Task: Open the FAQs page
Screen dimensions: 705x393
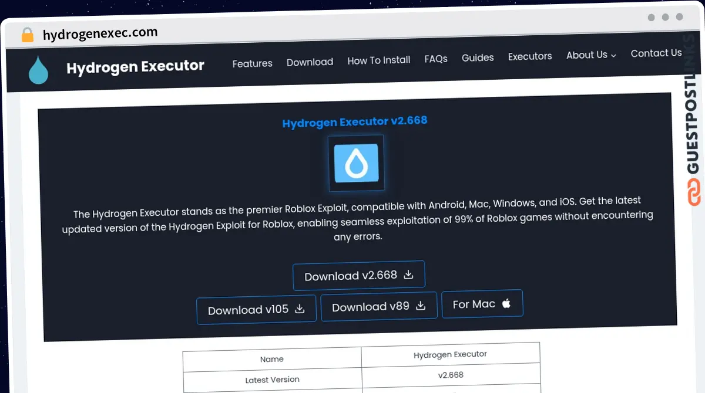Action: click(x=436, y=59)
